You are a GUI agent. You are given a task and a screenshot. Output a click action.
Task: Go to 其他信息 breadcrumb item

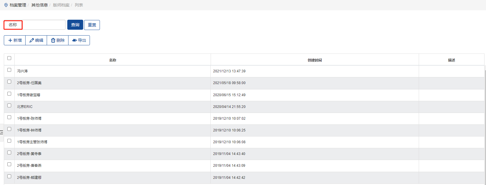click(x=39, y=5)
